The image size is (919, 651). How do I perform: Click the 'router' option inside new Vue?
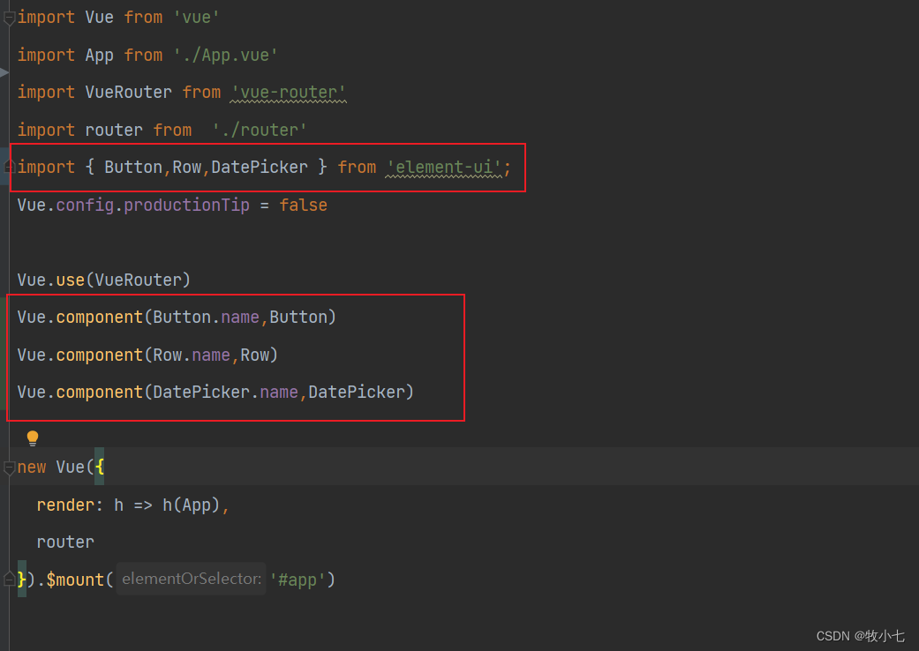coord(65,542)
